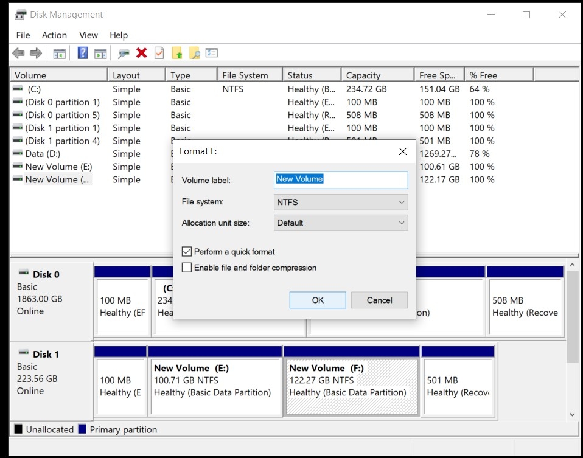Click the 64 % free cell
Screen dimensions: 583x458
(480, 89)
